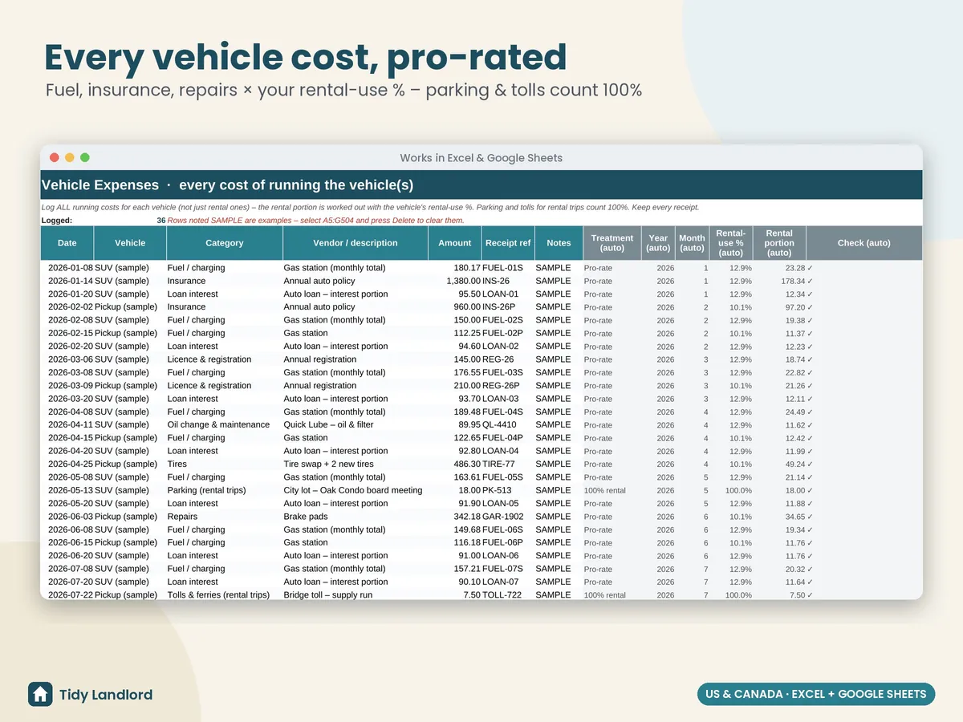Select the Vehicle column header

pos(130,243)
